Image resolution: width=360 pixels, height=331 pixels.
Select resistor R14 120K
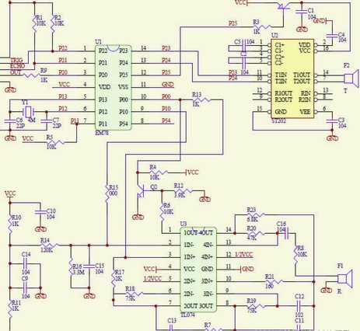point(49,245)
